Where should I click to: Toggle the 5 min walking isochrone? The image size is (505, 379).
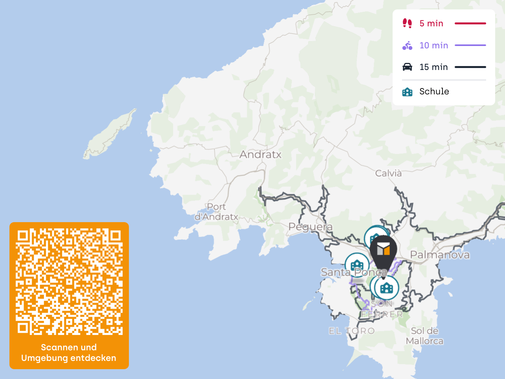(x=431, y=24)
